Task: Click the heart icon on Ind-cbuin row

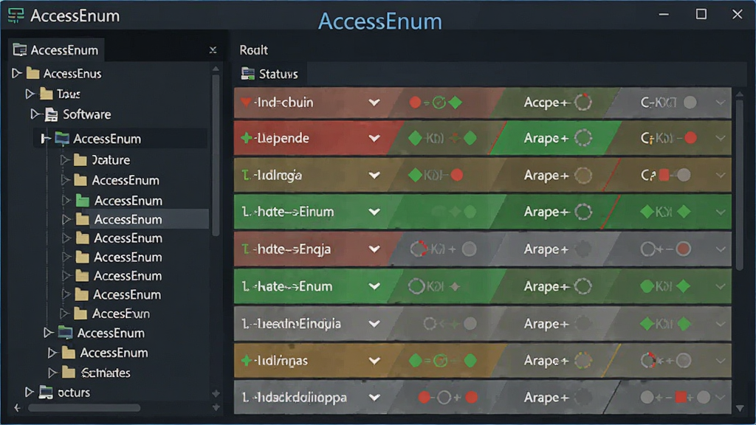Action: coord(246,102)
